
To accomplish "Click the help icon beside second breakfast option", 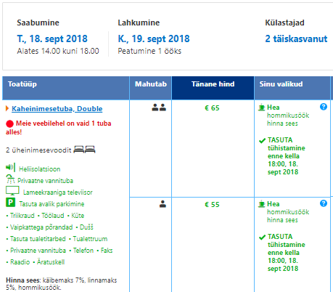I will [324, 203].
